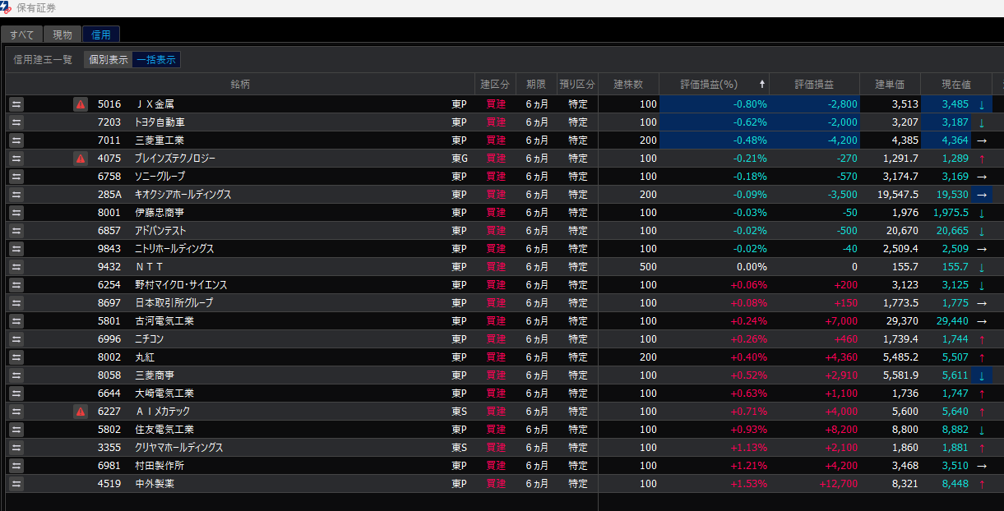
Task: Open the 現物 tab
Action: tap(62, 35)
